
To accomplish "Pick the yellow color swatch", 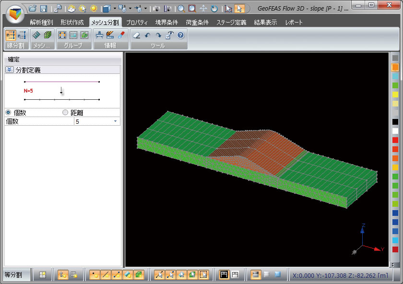I will 395,95.
